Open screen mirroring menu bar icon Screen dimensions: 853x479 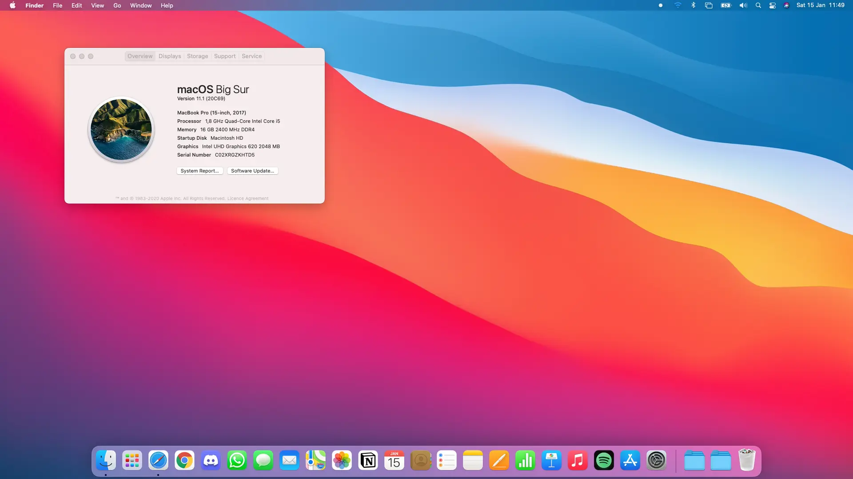(709, 5)
